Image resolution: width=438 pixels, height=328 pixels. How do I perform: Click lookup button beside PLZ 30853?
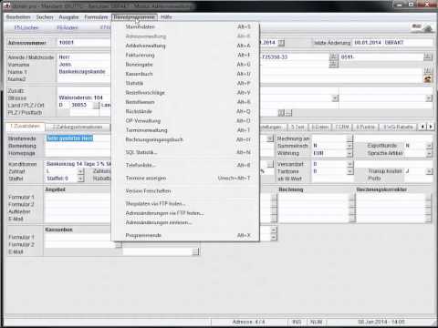point(96,106)
